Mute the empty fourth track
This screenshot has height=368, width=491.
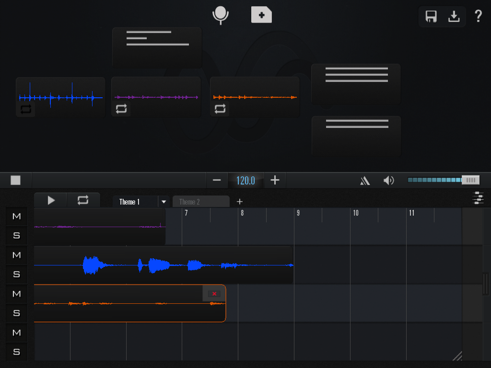coord(17,333)
